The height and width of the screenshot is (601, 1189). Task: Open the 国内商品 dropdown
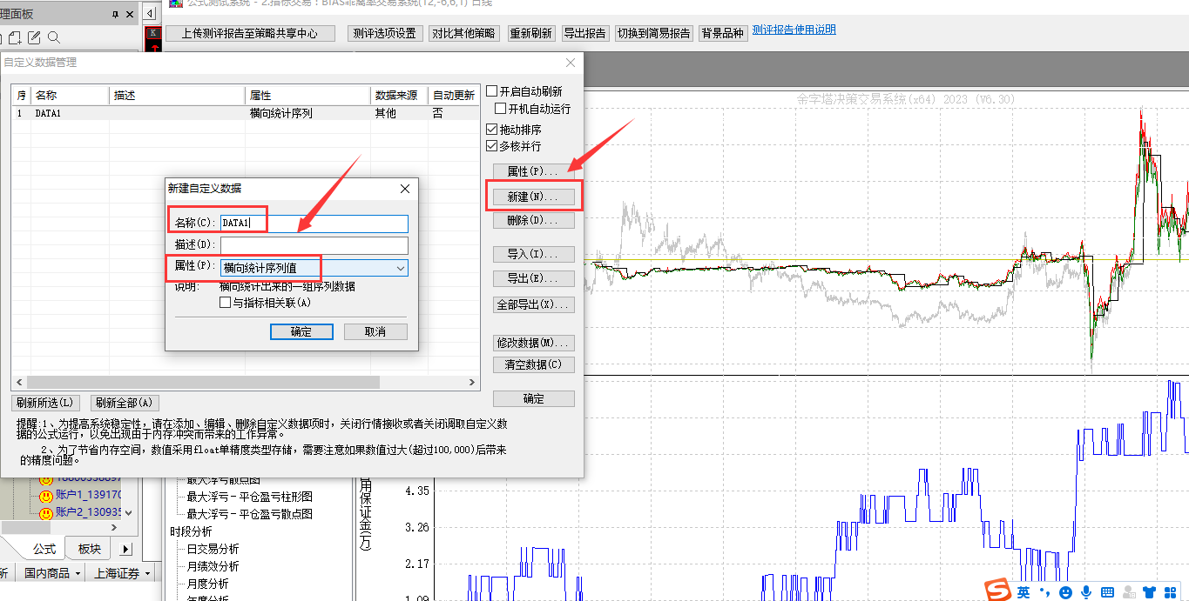(78, 573)
